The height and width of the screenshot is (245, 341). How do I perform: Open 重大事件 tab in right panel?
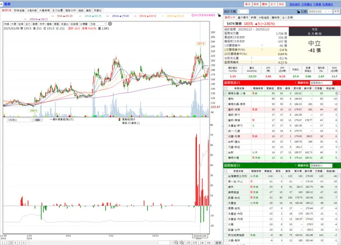(243, 17)
